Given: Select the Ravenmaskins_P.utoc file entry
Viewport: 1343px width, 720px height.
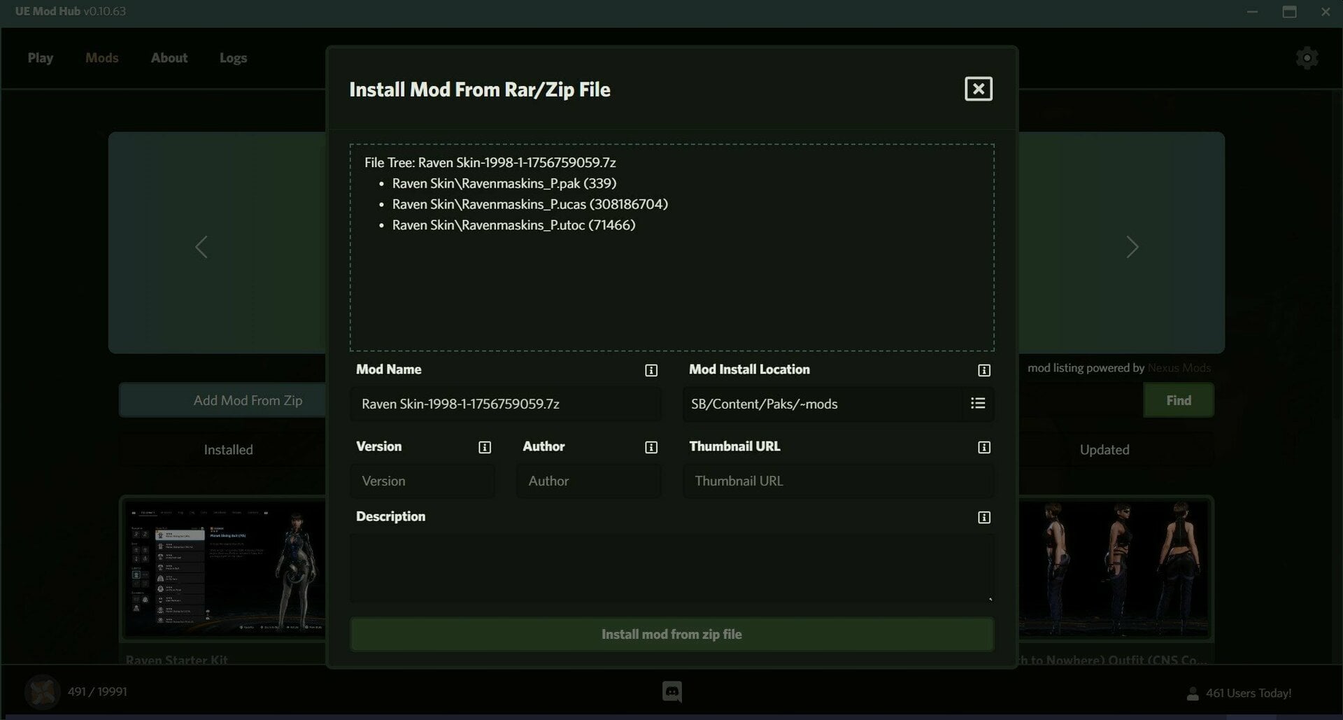Looking at the screenshot, I should [x=513, y=225].
